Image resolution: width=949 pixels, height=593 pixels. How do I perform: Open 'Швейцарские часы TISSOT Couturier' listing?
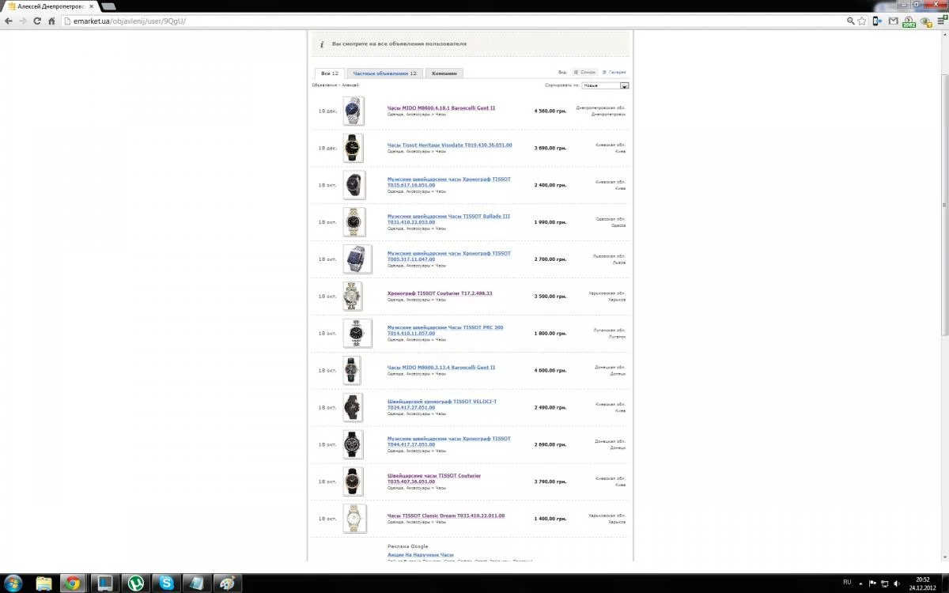[434, 478]
